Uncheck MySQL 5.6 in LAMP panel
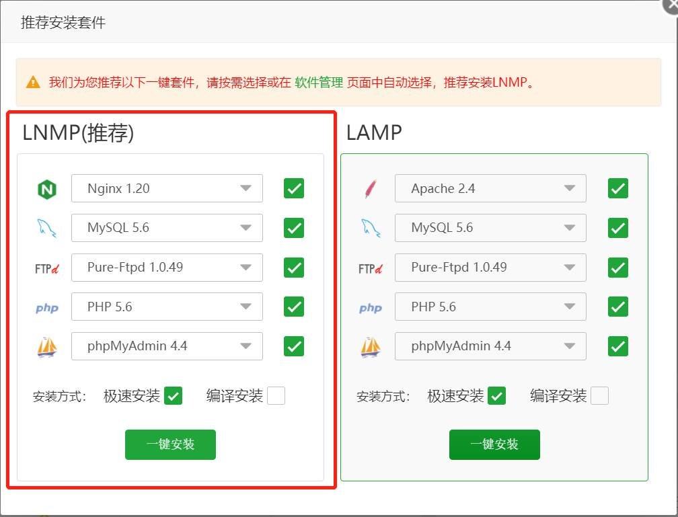678x517 pixels. [618, 228]
